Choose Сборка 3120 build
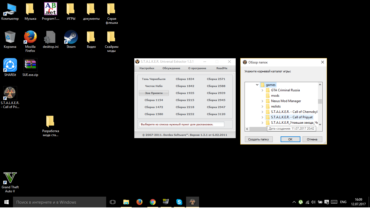Screen dimensions: 370x215 (x=216, y=114)
